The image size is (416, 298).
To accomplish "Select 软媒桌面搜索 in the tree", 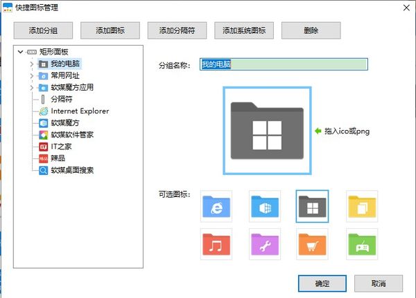I will (72, 170).
